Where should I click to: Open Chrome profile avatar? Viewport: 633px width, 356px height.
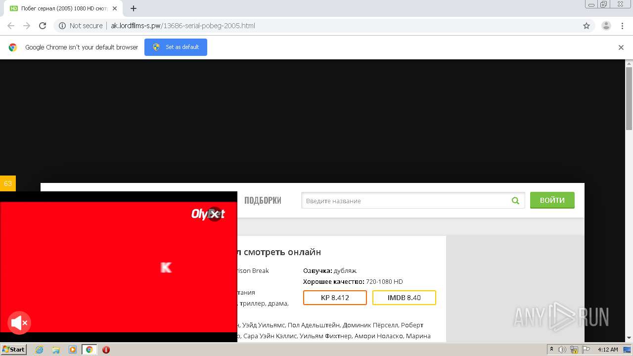(606, 26)
